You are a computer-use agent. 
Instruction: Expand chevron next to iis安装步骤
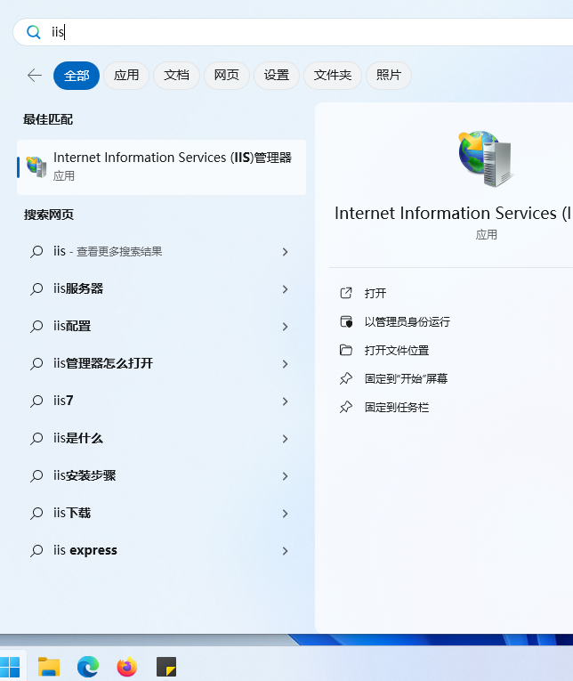286,476
